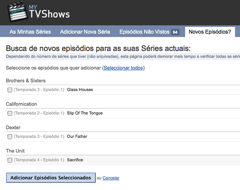Screen dimensions: 240x190
Task: Click the Glass Houses episode title
Action: pyautogui.click(x=80, y=90)
